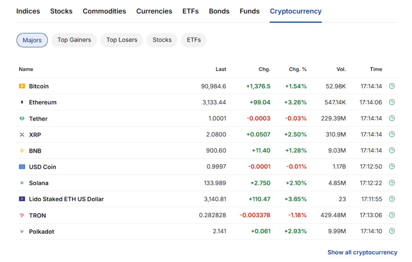This screenshot has height=262, width=412.
Task: Click the Last column header
Action: coord(221,70)
